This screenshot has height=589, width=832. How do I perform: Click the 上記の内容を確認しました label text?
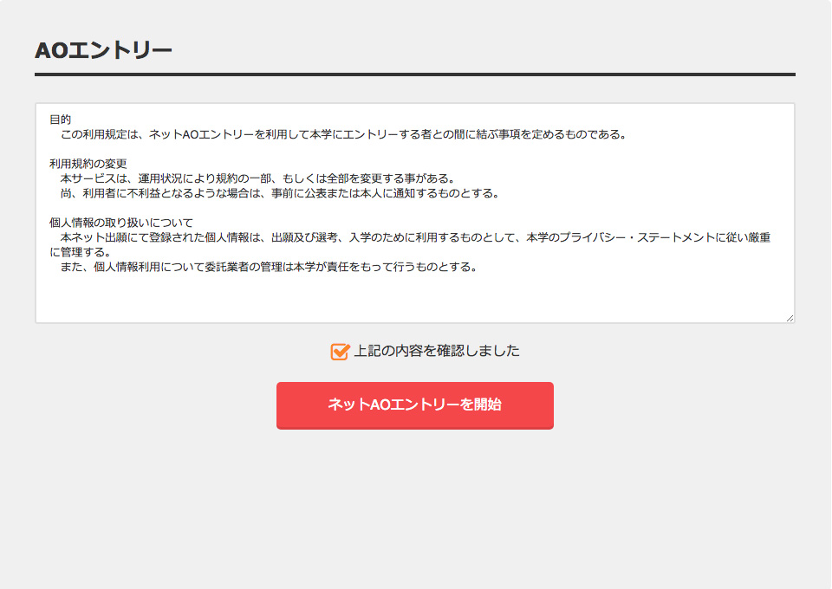(x=437, y=351)
